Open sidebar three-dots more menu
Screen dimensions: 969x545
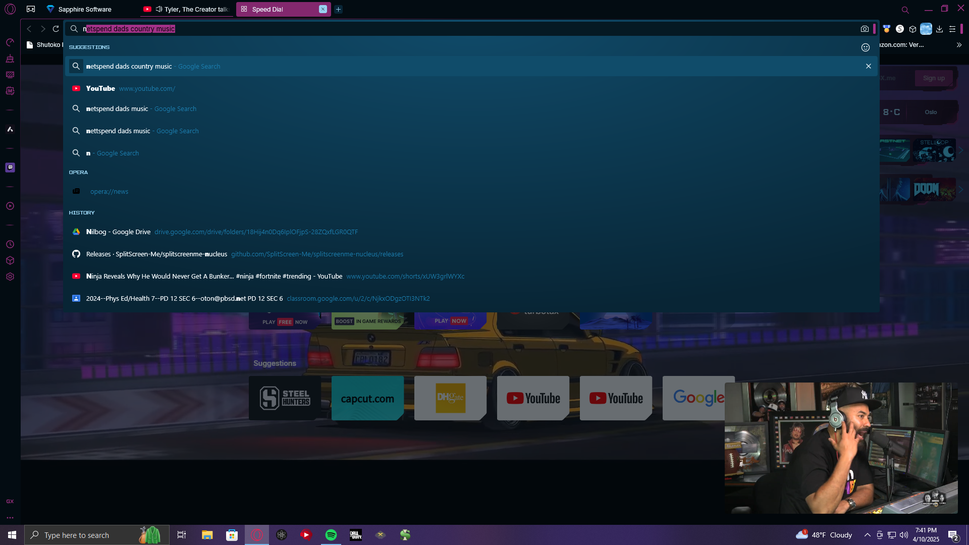(10, 518)
